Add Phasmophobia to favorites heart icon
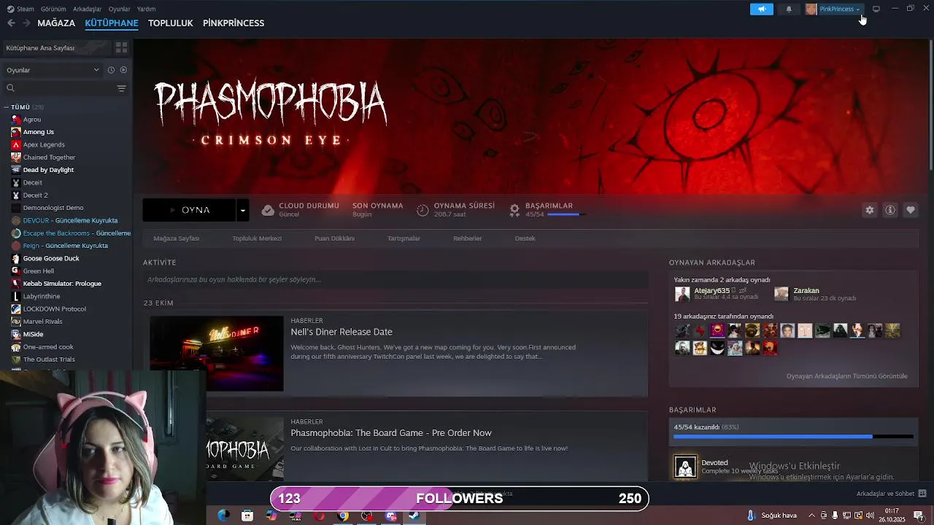Viewport: 934px width, 525px height. [x=911, y=210]
